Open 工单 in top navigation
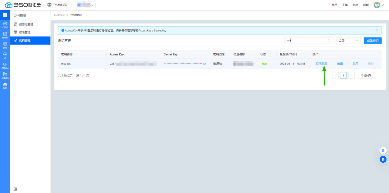 tap(345, 5)
